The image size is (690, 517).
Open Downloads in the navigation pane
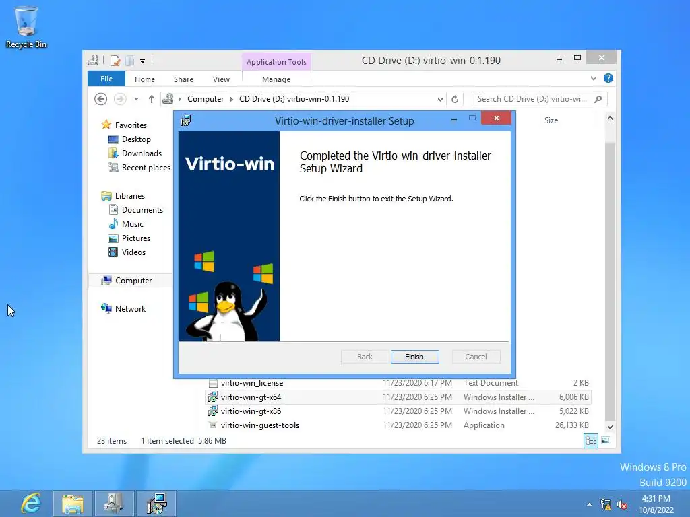(x=142, y=153)
